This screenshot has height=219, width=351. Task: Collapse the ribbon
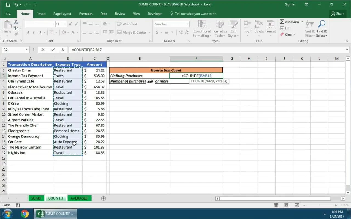coord(347,41)
